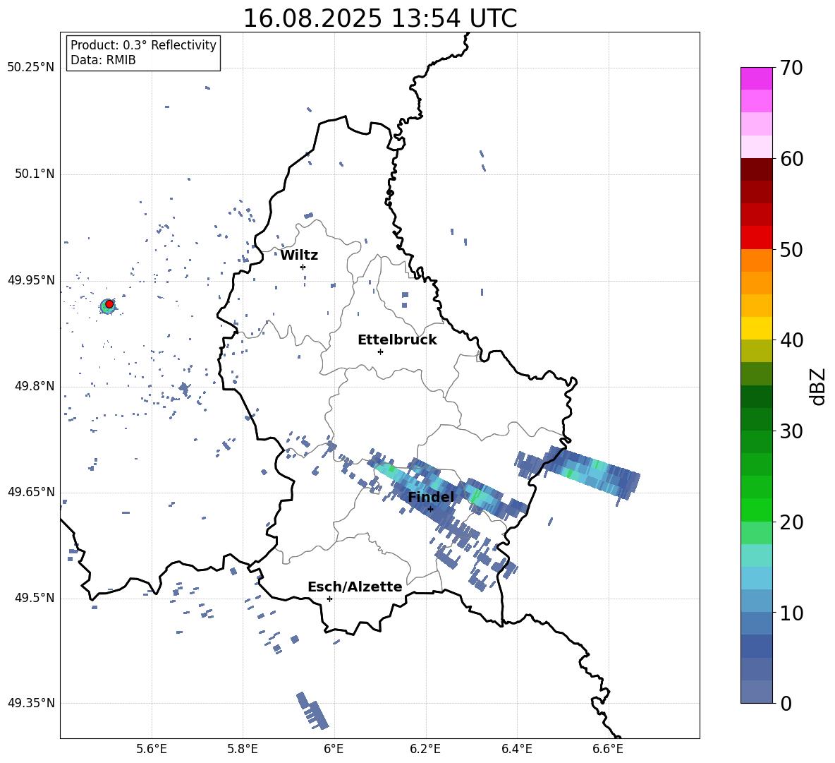Pick the orange swatch just below 50
The height and width of the screenshot is (763, 835).
(756, 260)
